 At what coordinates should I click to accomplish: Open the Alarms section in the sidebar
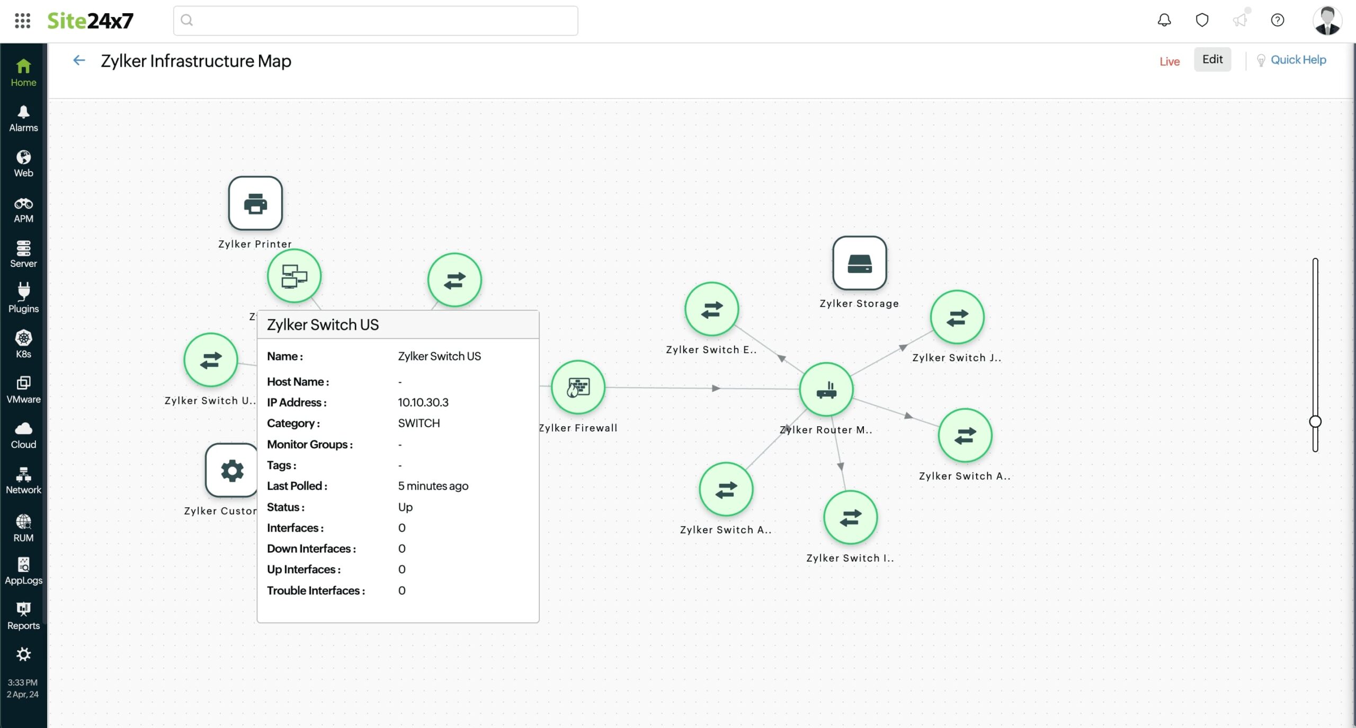pos(23,117)
